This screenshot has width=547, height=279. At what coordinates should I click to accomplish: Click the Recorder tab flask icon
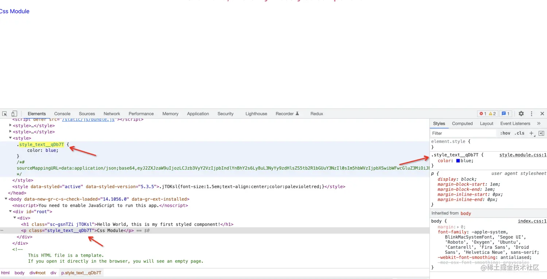click(297, 113)
